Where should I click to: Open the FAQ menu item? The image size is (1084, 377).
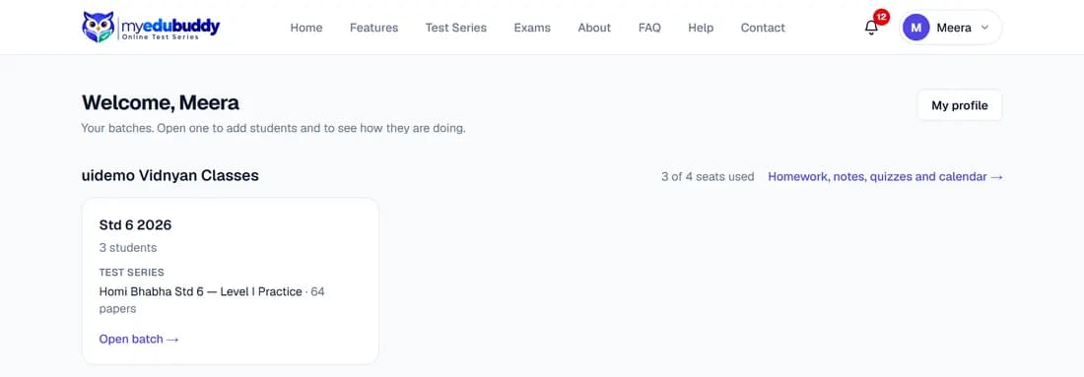649,28
